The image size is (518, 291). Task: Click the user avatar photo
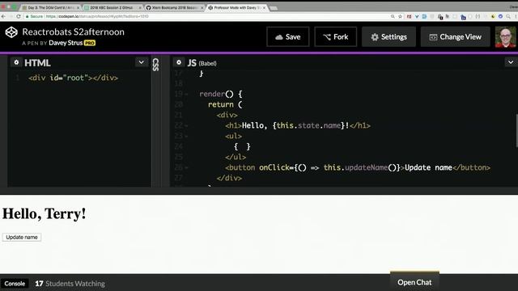point(505,37)
